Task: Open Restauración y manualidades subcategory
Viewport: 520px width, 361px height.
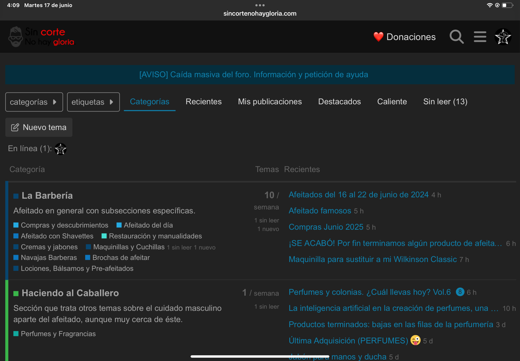Action: (155, 236)
